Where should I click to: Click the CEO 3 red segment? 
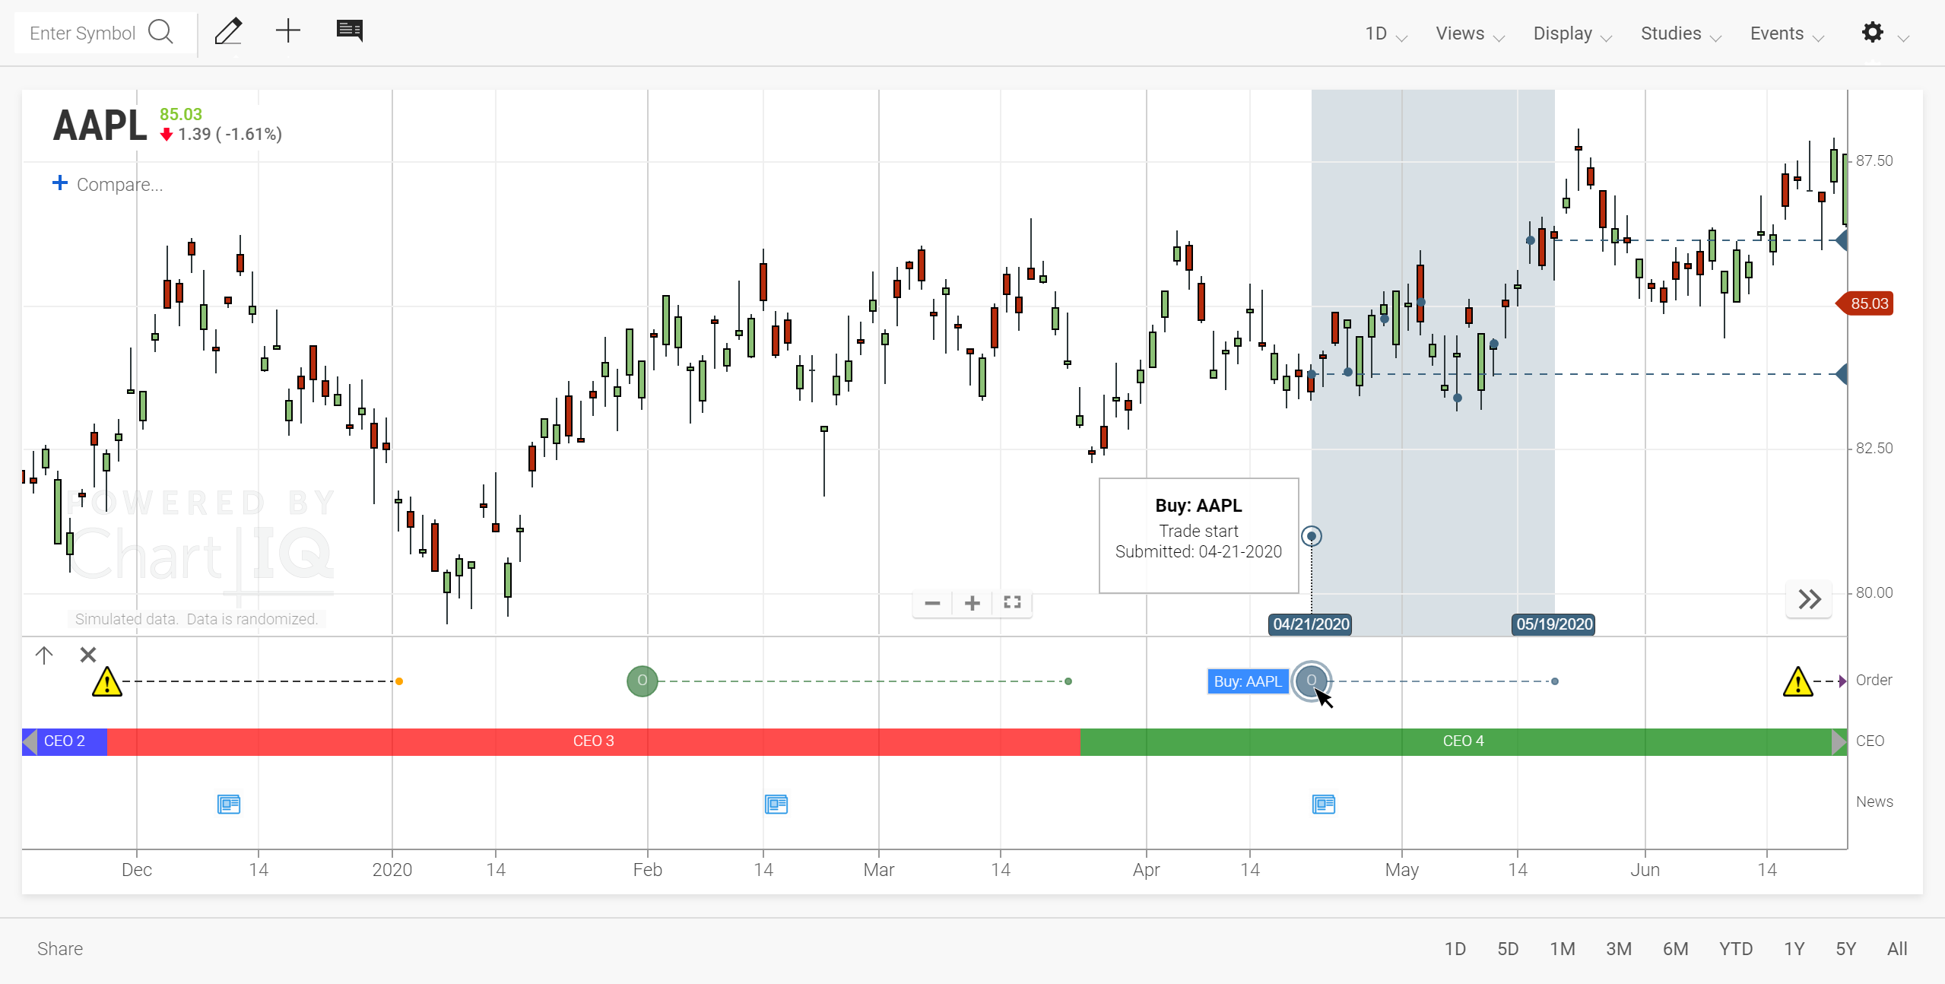coord(594,741)
